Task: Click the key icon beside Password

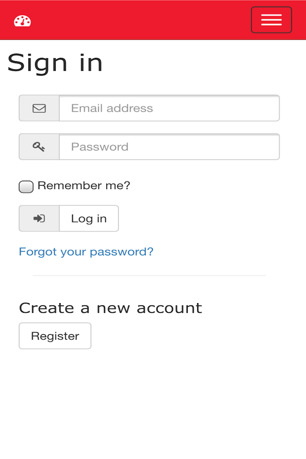Action: pos(39,147)
